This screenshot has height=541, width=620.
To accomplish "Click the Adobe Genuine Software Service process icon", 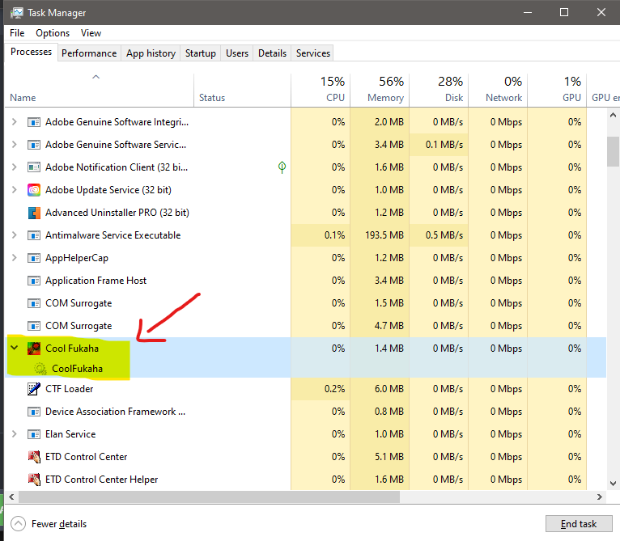I will point(34,145).
